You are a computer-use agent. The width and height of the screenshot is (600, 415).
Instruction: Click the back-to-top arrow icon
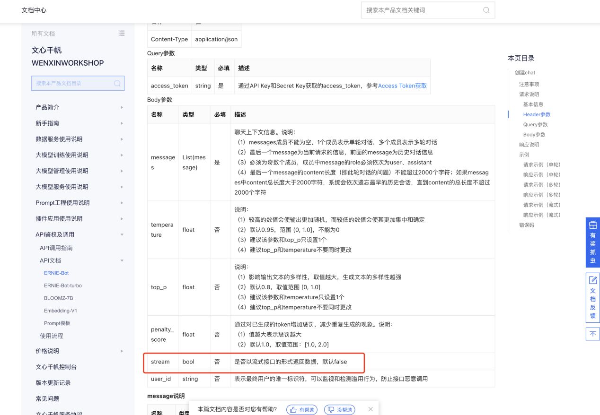click(x=592, y=334)
